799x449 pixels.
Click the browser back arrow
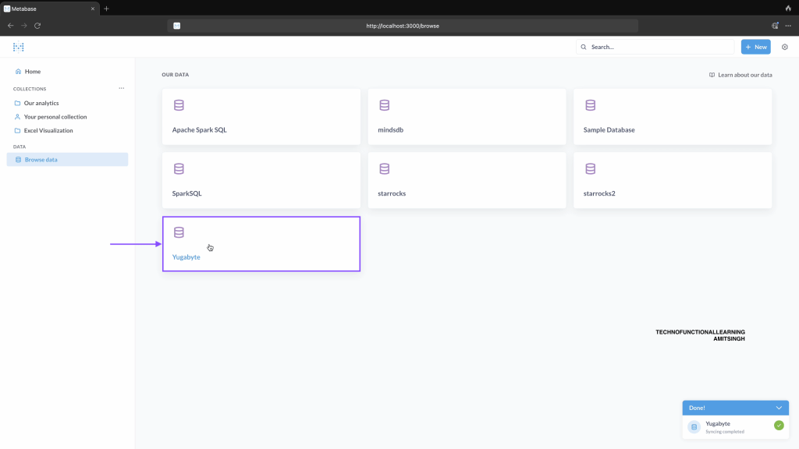point(11,26)
